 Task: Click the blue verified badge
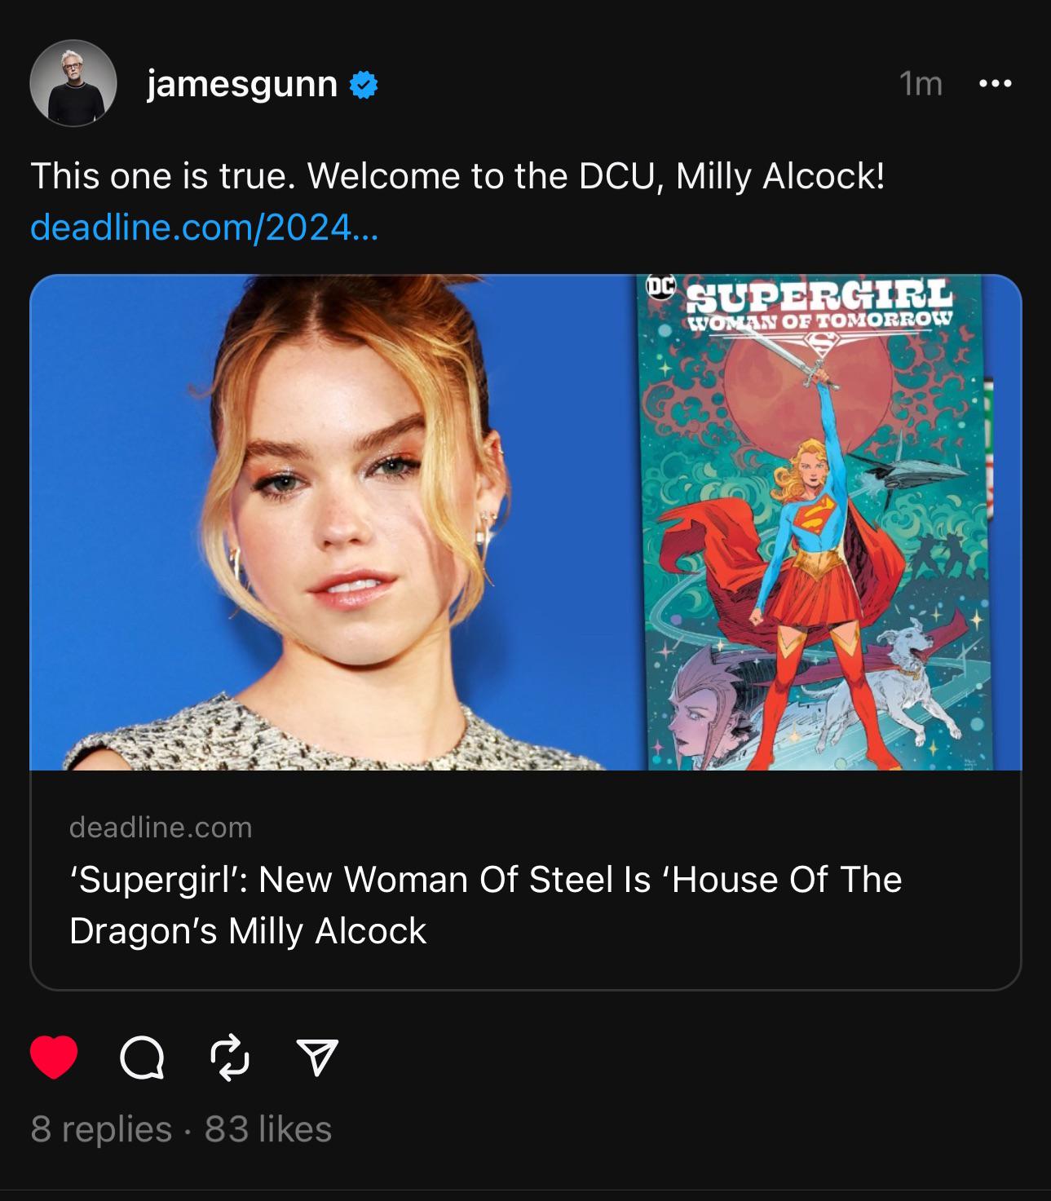[364, 85]
